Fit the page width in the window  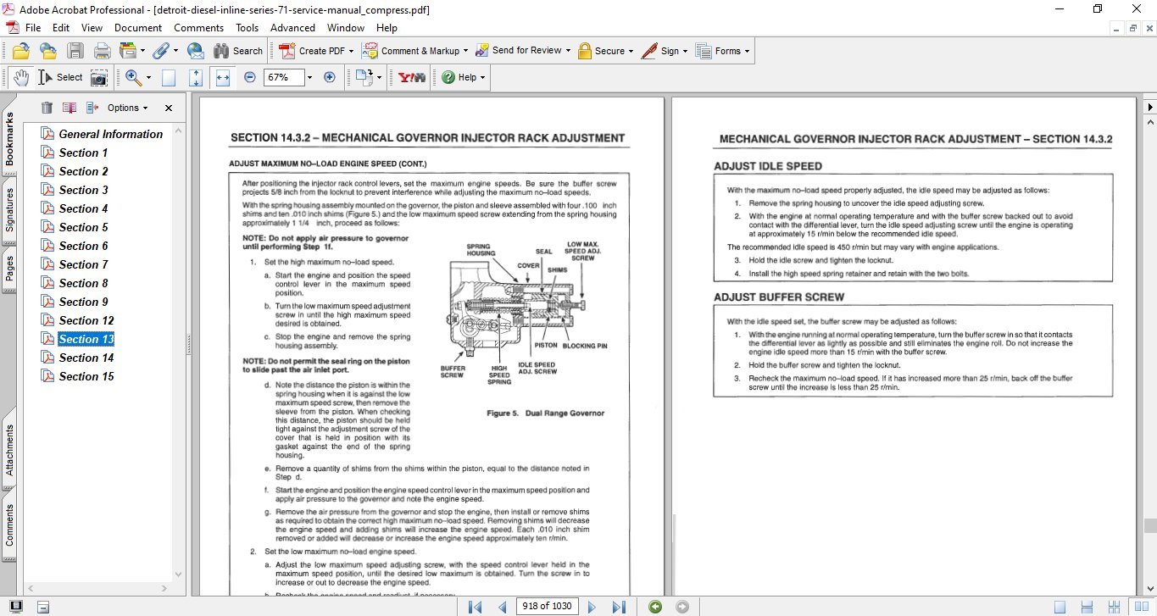point(223,77)
